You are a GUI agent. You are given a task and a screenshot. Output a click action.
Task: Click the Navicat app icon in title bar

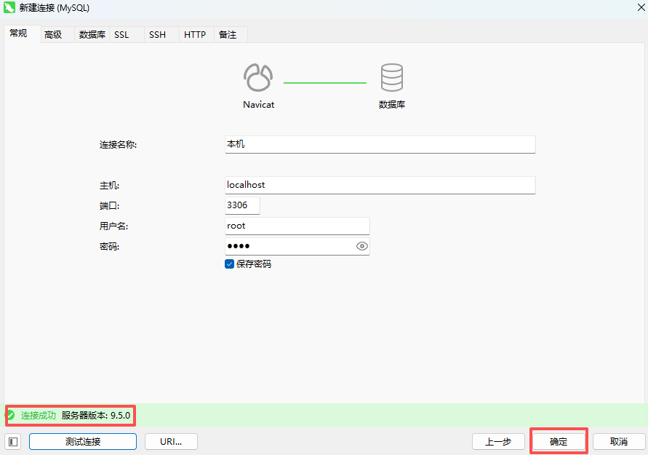9,7
